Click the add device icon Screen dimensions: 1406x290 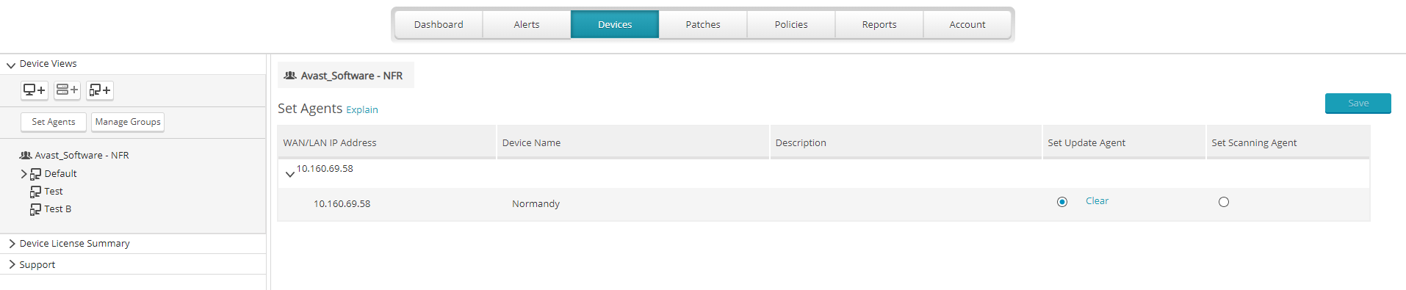click(34, 90)
